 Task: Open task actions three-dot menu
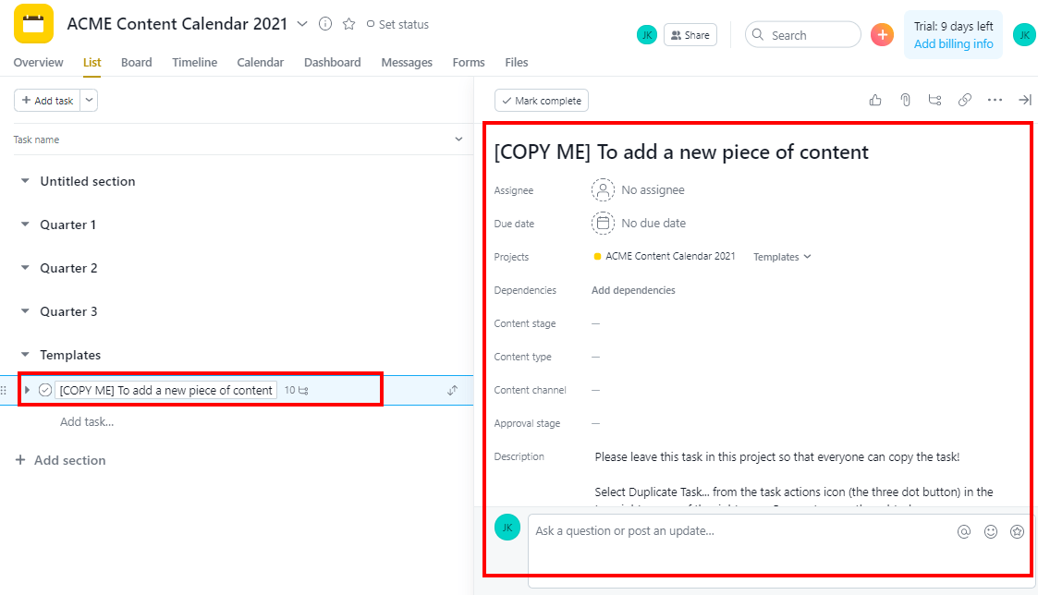995,100
